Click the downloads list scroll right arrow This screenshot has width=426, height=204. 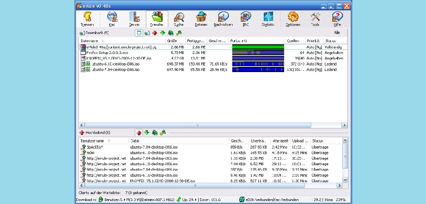coord(345,125)
